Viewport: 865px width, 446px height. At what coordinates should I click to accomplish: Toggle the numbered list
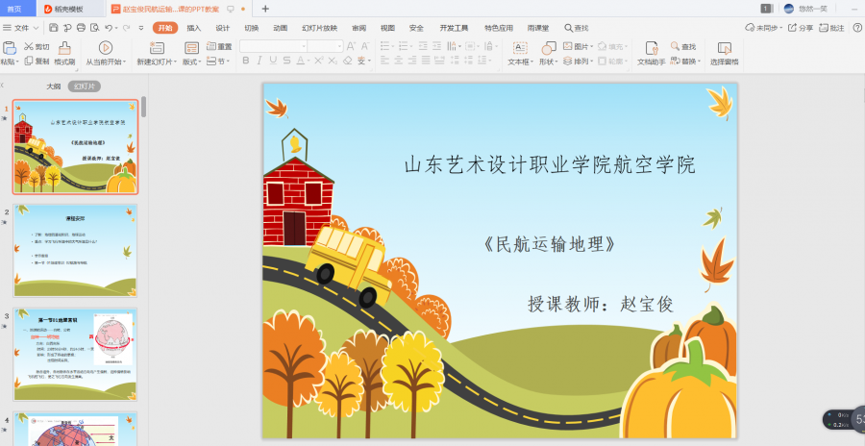pos(406,46)
